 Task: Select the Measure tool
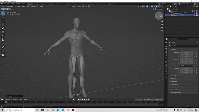coord(3,40)
